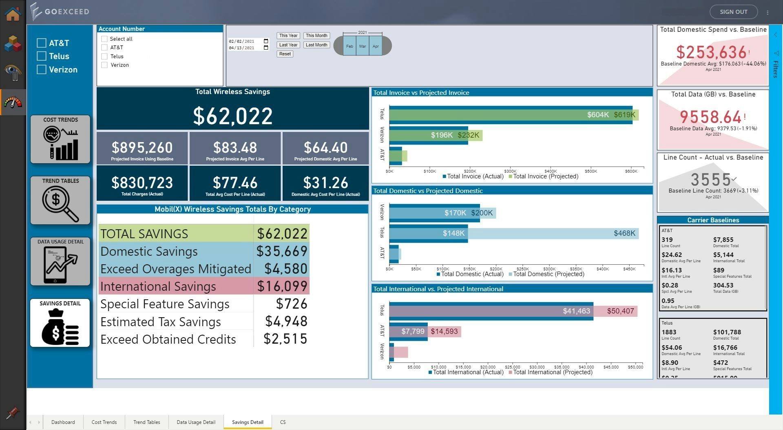Viewport: 783px width, 430px height.
Task: Select Apr segment on 2021 timeline slider
Action: [x=376, y=46]
